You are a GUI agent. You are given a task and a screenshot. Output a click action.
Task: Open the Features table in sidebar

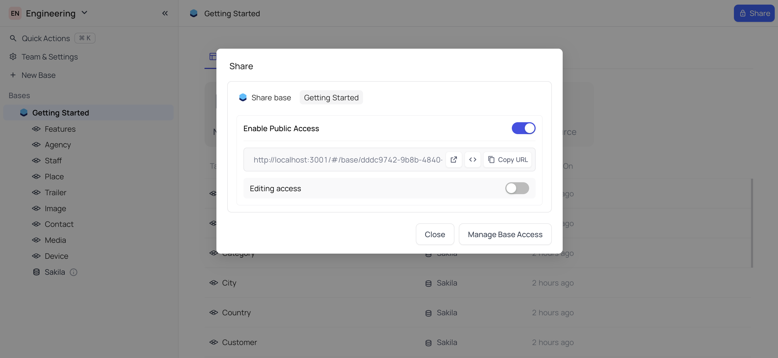coord(60,129)
